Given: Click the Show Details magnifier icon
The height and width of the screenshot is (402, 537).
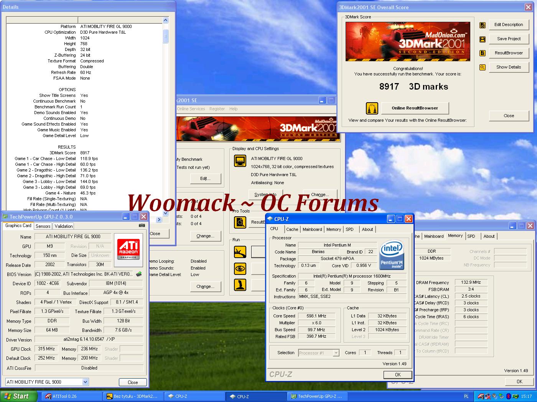Looking at the screenshot, I should tap(483, 67).
